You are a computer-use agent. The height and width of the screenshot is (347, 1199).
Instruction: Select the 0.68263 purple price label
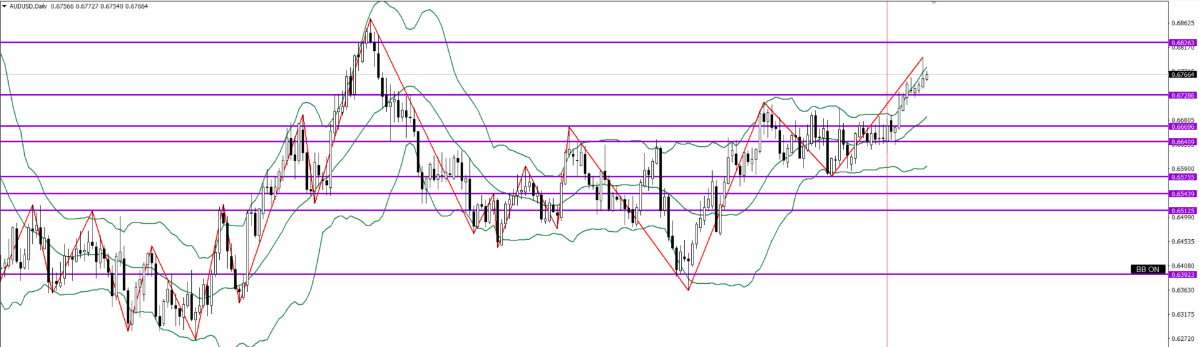1182,43
